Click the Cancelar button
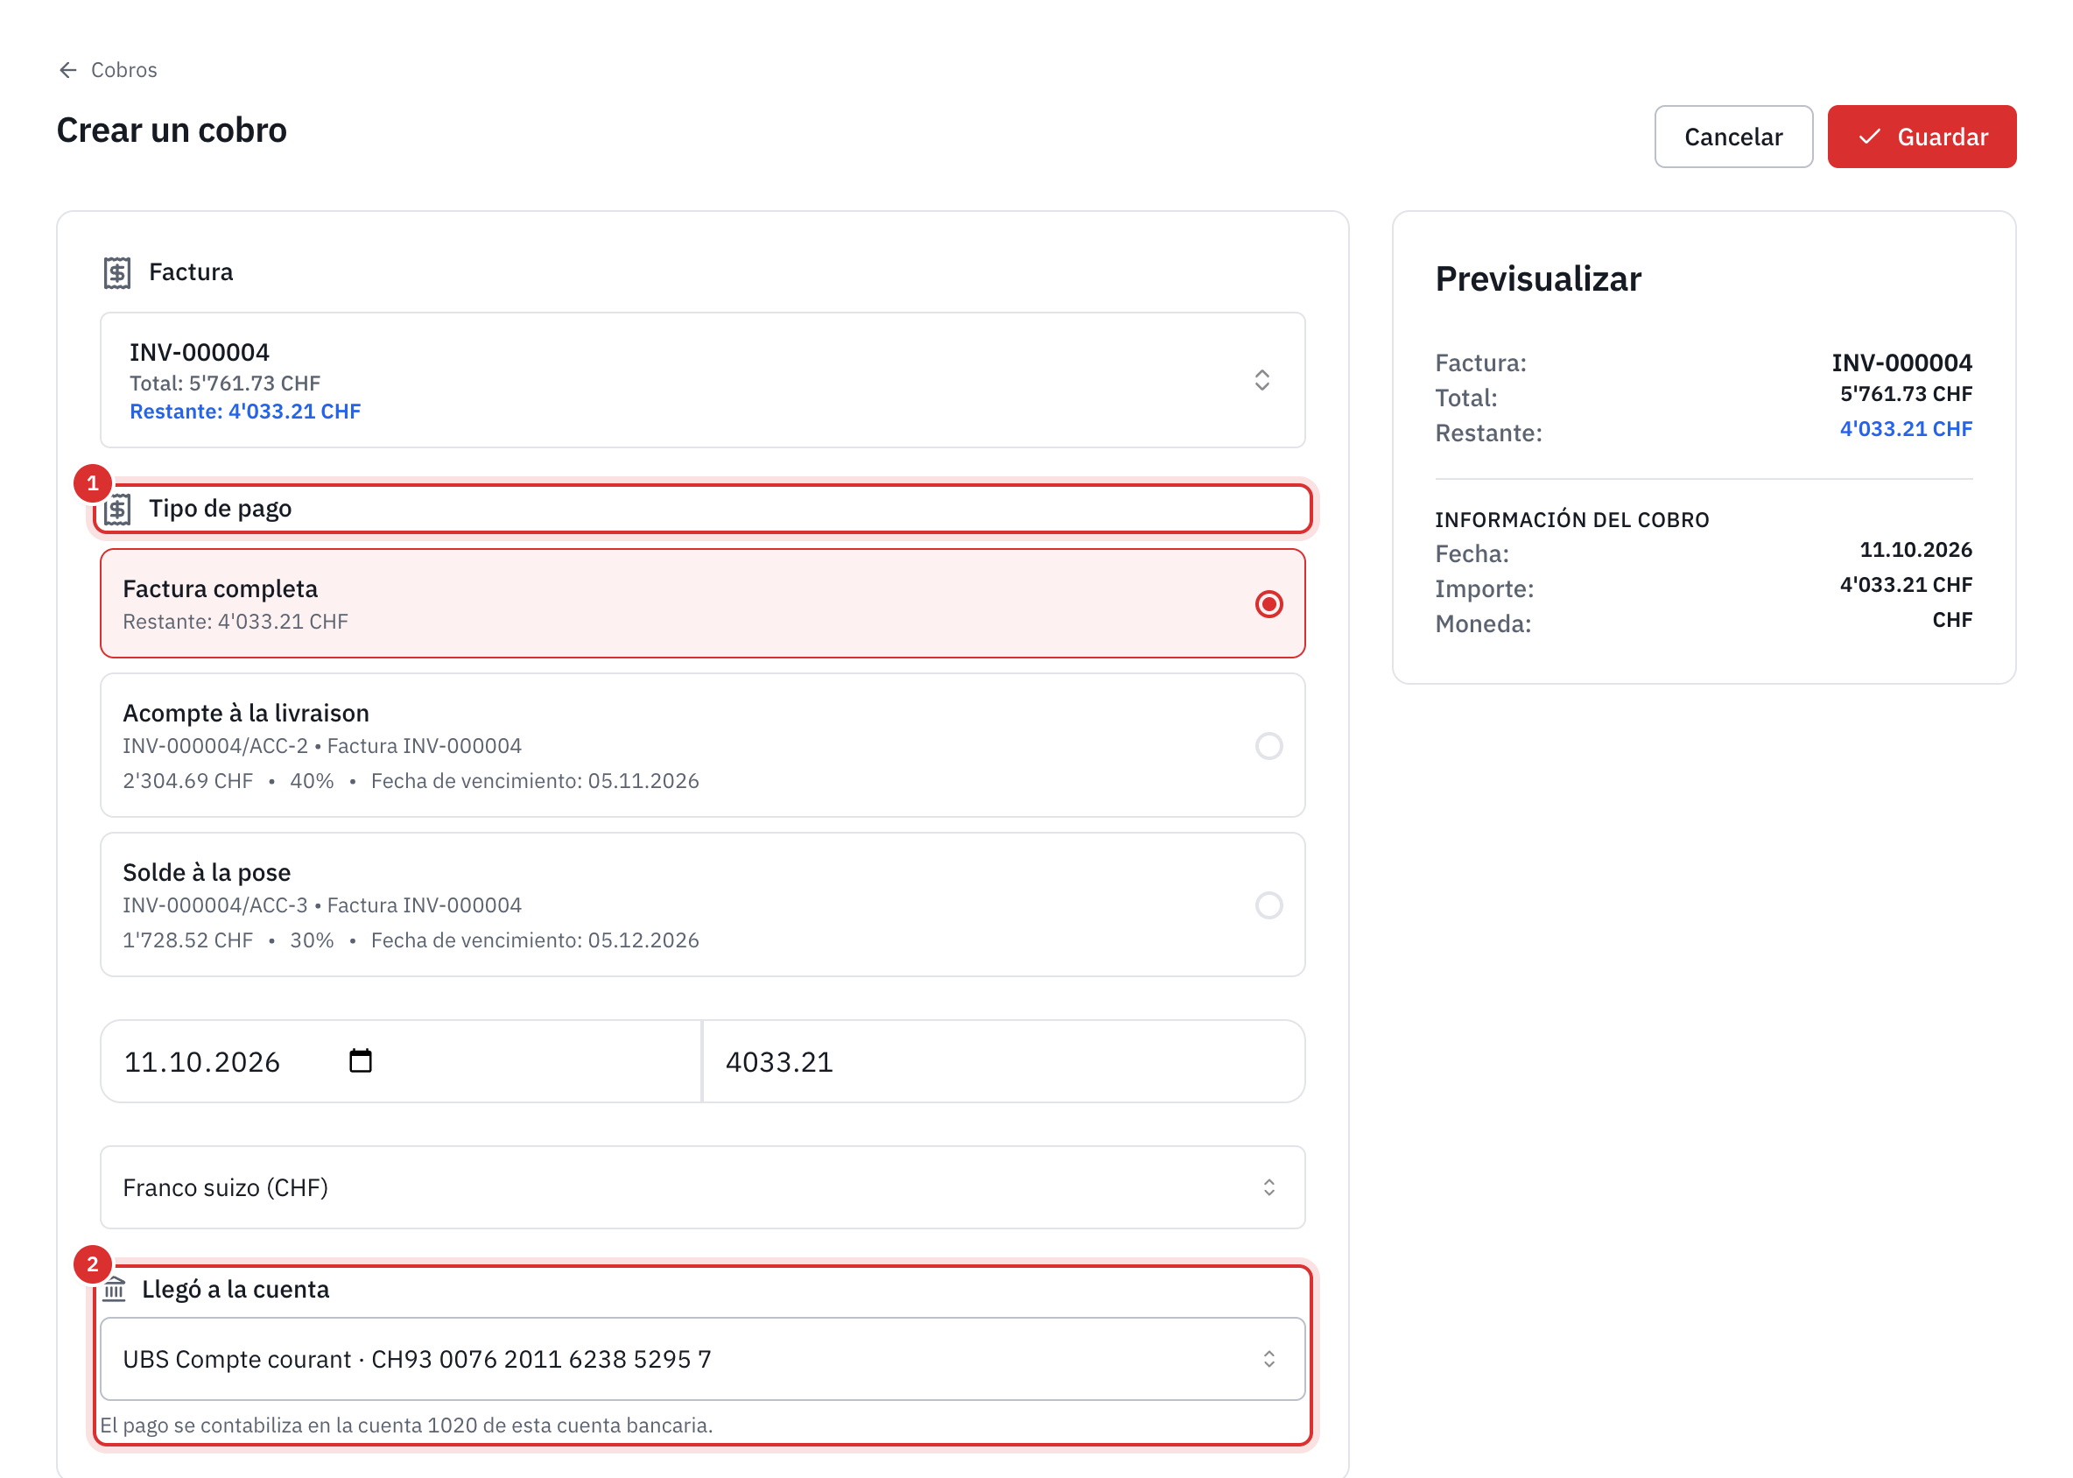 point(1732,137)
